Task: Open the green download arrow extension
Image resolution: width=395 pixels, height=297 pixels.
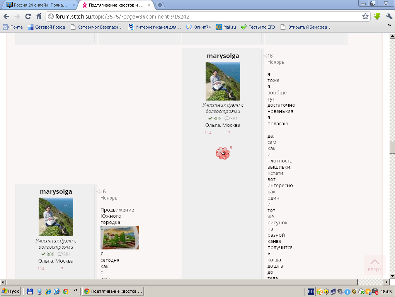Action: [x=377, y=16]
